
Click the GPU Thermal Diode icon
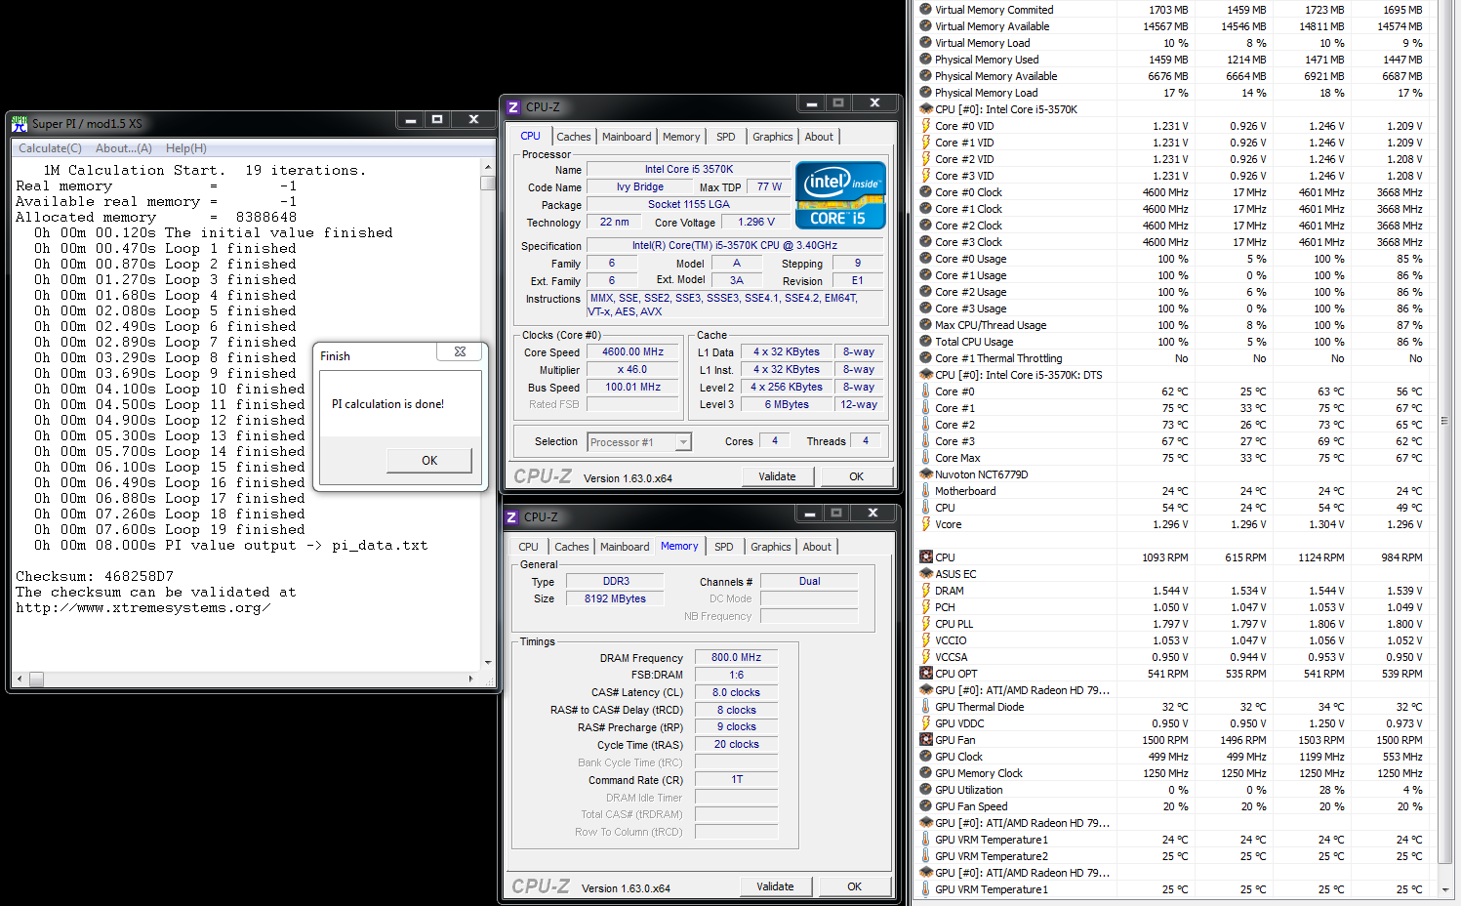925,707
